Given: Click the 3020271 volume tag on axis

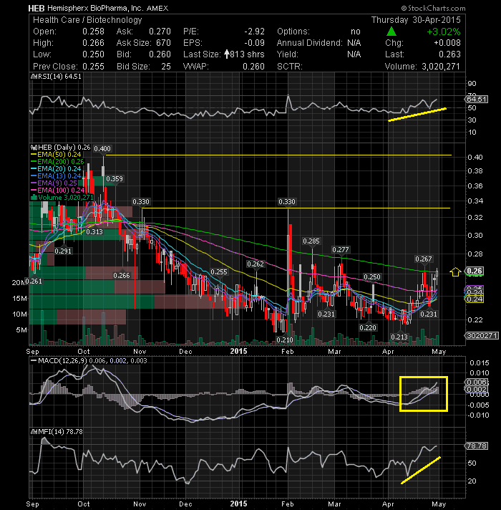Looking at the screenshot, I should pyautogui.click(x=482, y=336).
